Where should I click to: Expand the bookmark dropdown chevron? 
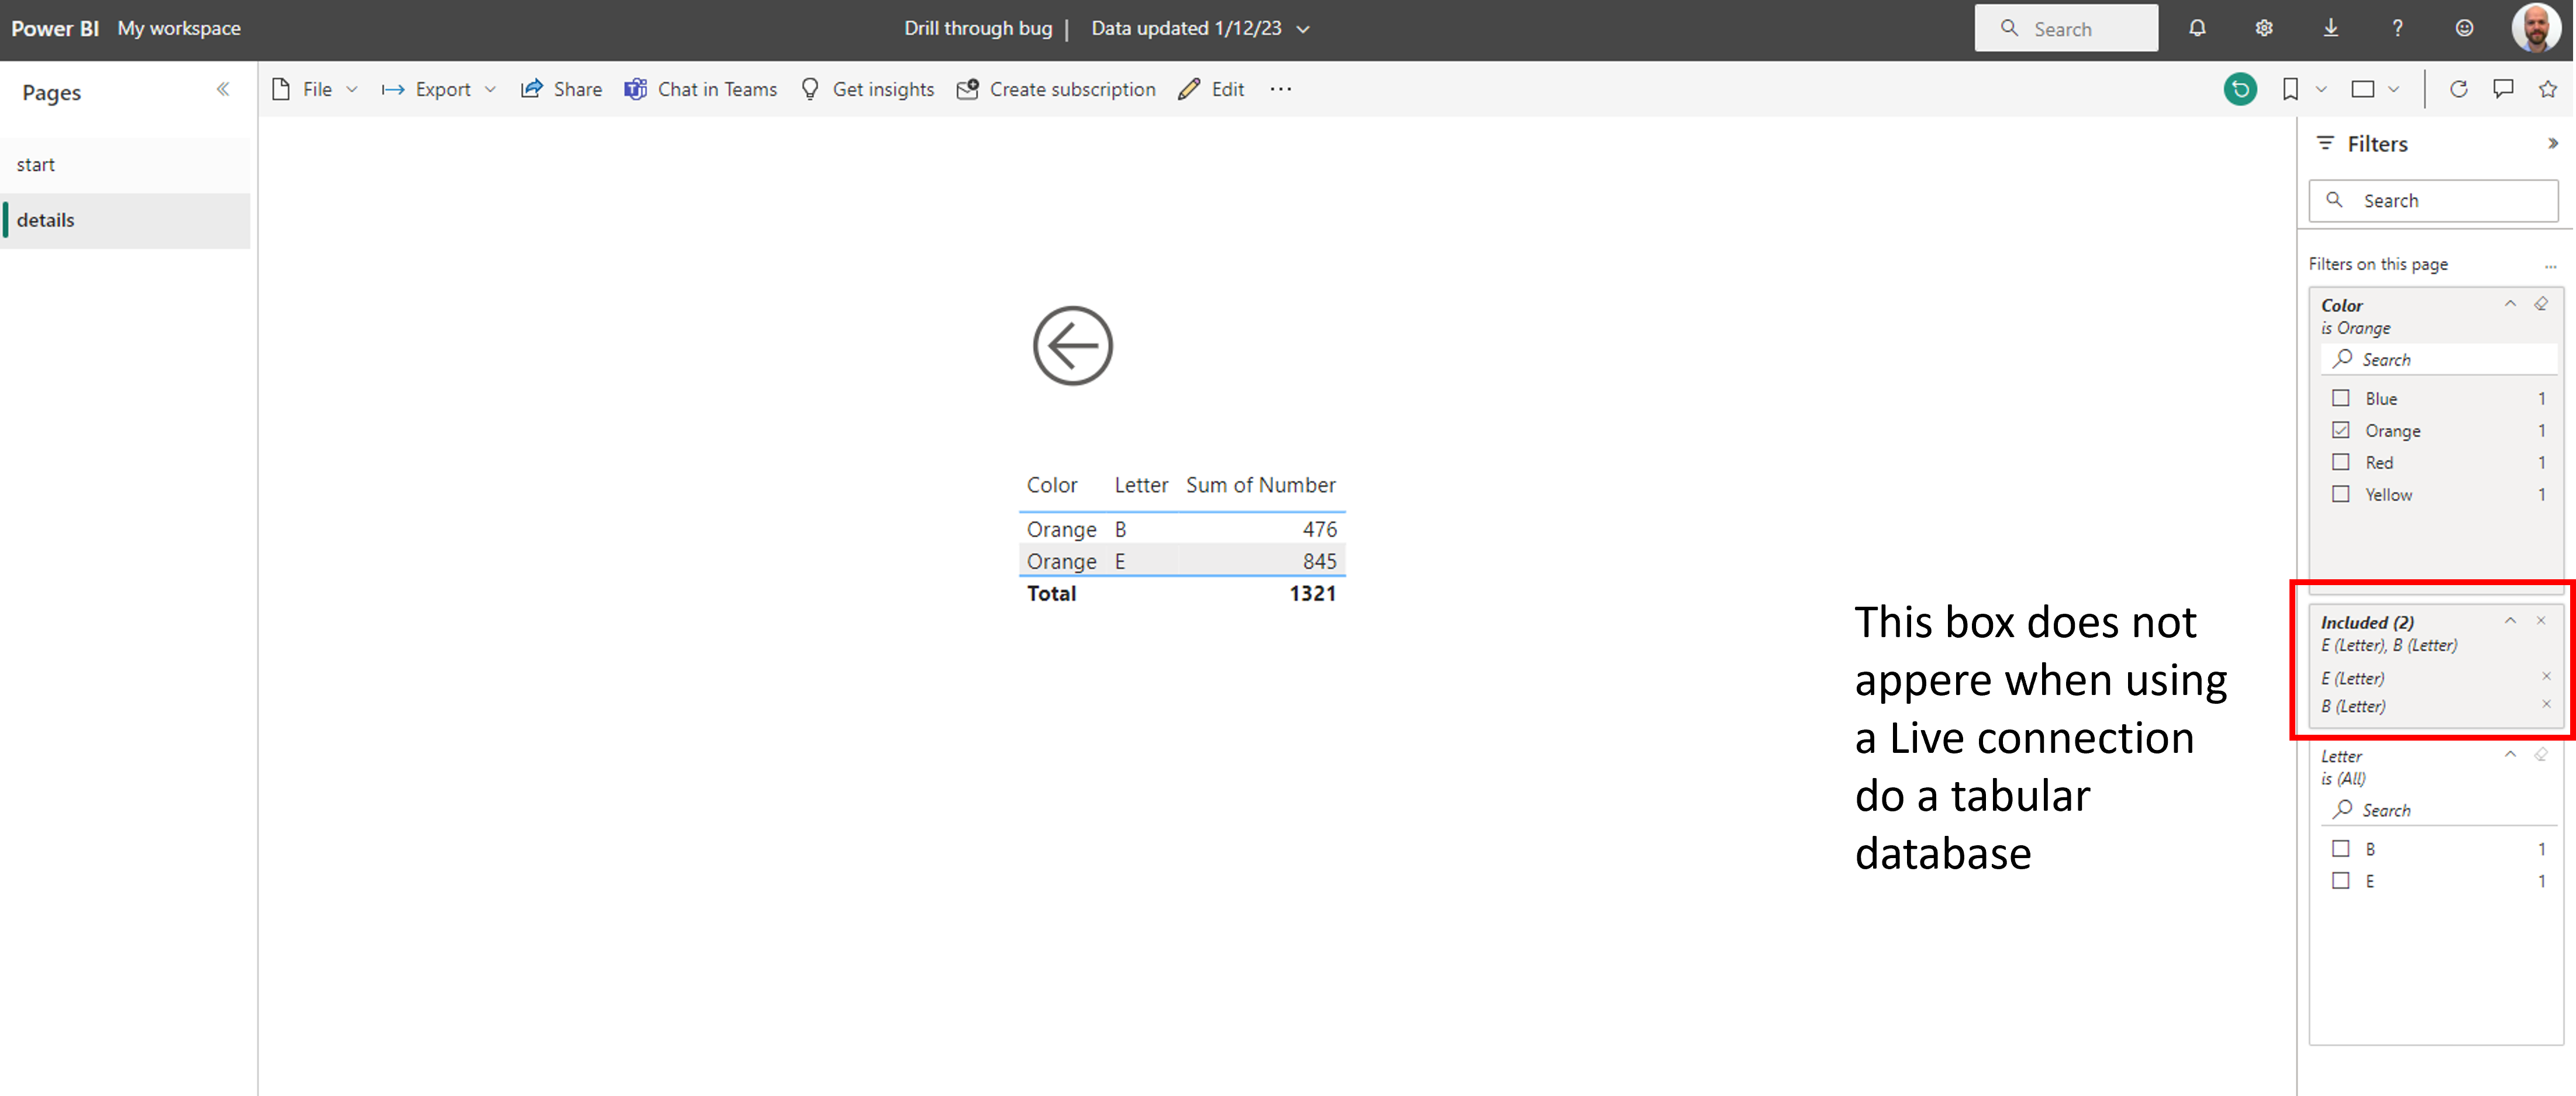[2320, 89]
